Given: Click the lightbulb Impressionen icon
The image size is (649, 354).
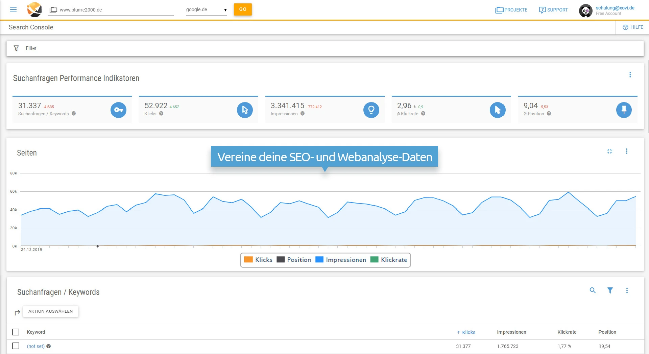Looking at the screenshot, I should pos(371,110).
